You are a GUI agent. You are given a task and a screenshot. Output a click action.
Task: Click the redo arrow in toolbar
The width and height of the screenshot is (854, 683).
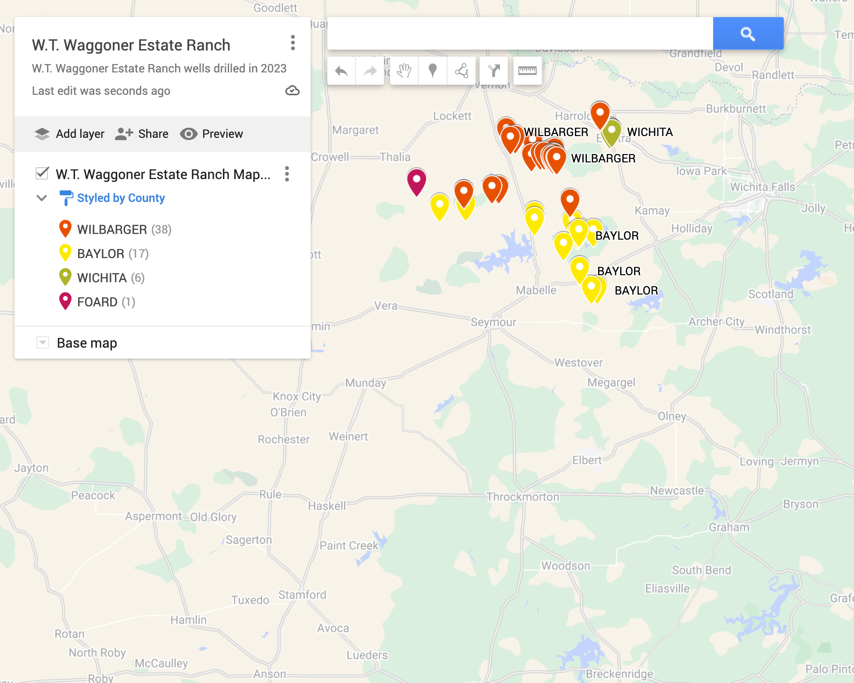370,71
